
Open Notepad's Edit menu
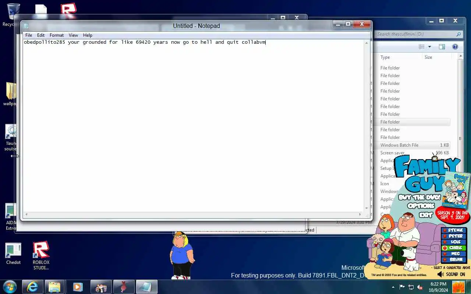pos(40,35)
